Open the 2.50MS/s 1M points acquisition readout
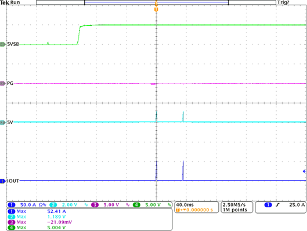The image size is (307, 231). coord(237,207)
